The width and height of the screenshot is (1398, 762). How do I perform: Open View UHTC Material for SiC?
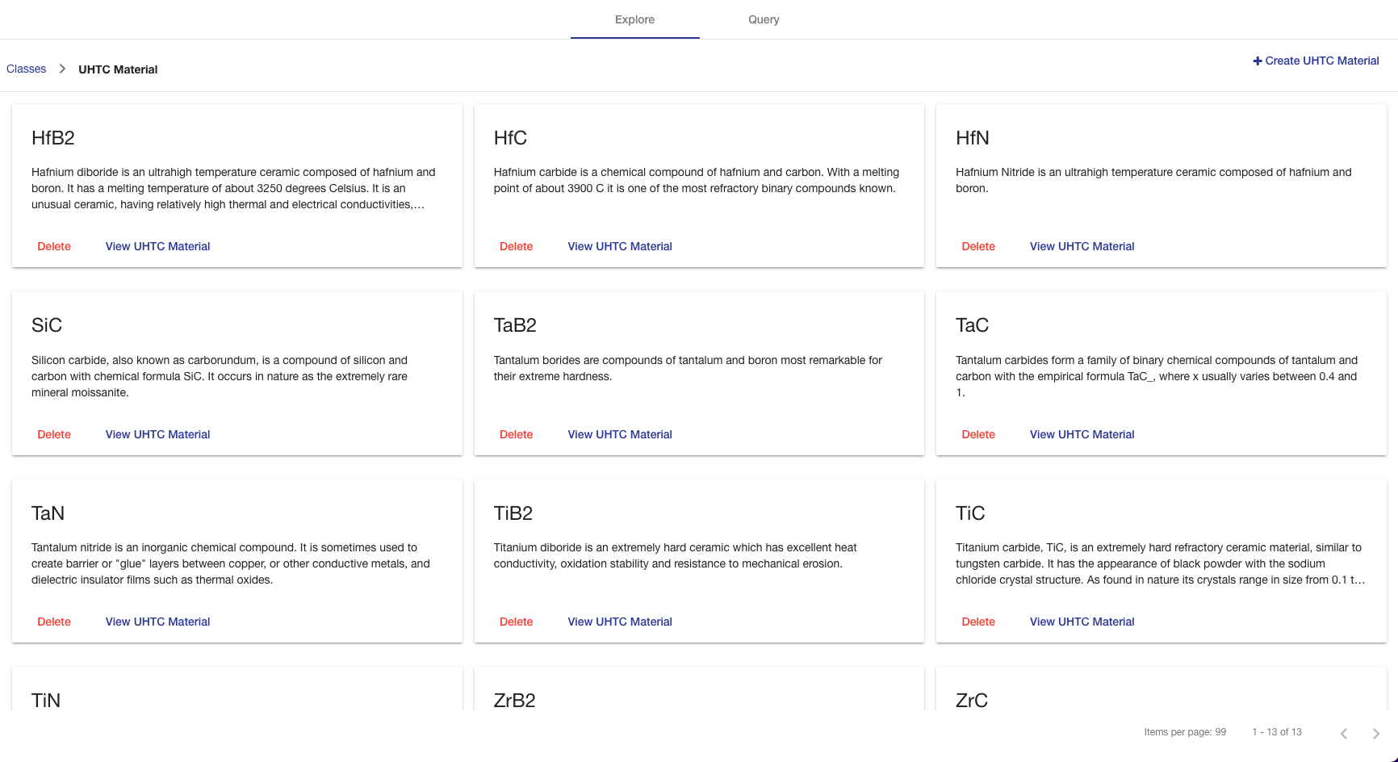(x=157, y=434)
